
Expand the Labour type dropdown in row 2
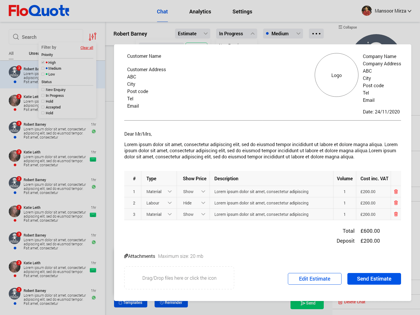point(159,203)
